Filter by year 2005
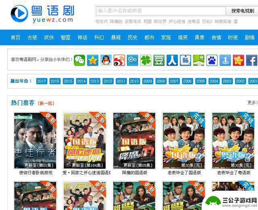 [201, 81]
